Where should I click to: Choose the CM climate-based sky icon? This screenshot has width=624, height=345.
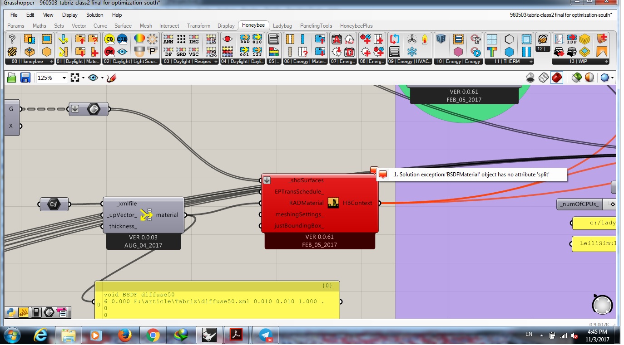109,51
